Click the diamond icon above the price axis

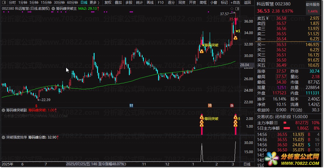pyautogui.click(x=232, y=9)
